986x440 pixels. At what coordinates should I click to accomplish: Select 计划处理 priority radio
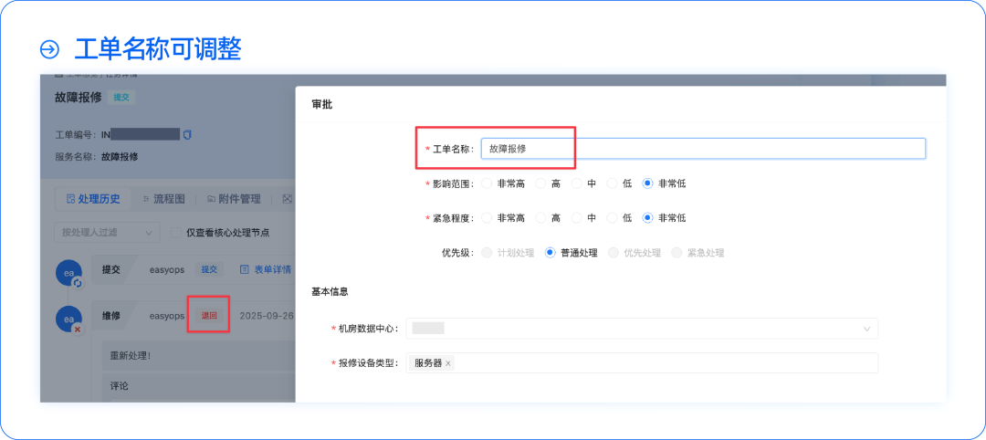pyautogui.click(x=487, y=253)
